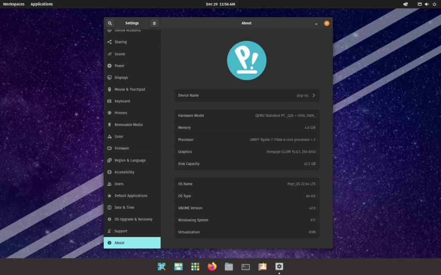441x275 pixels.
Task: Open the volume icon in the top bar
Action: point(426,4)
